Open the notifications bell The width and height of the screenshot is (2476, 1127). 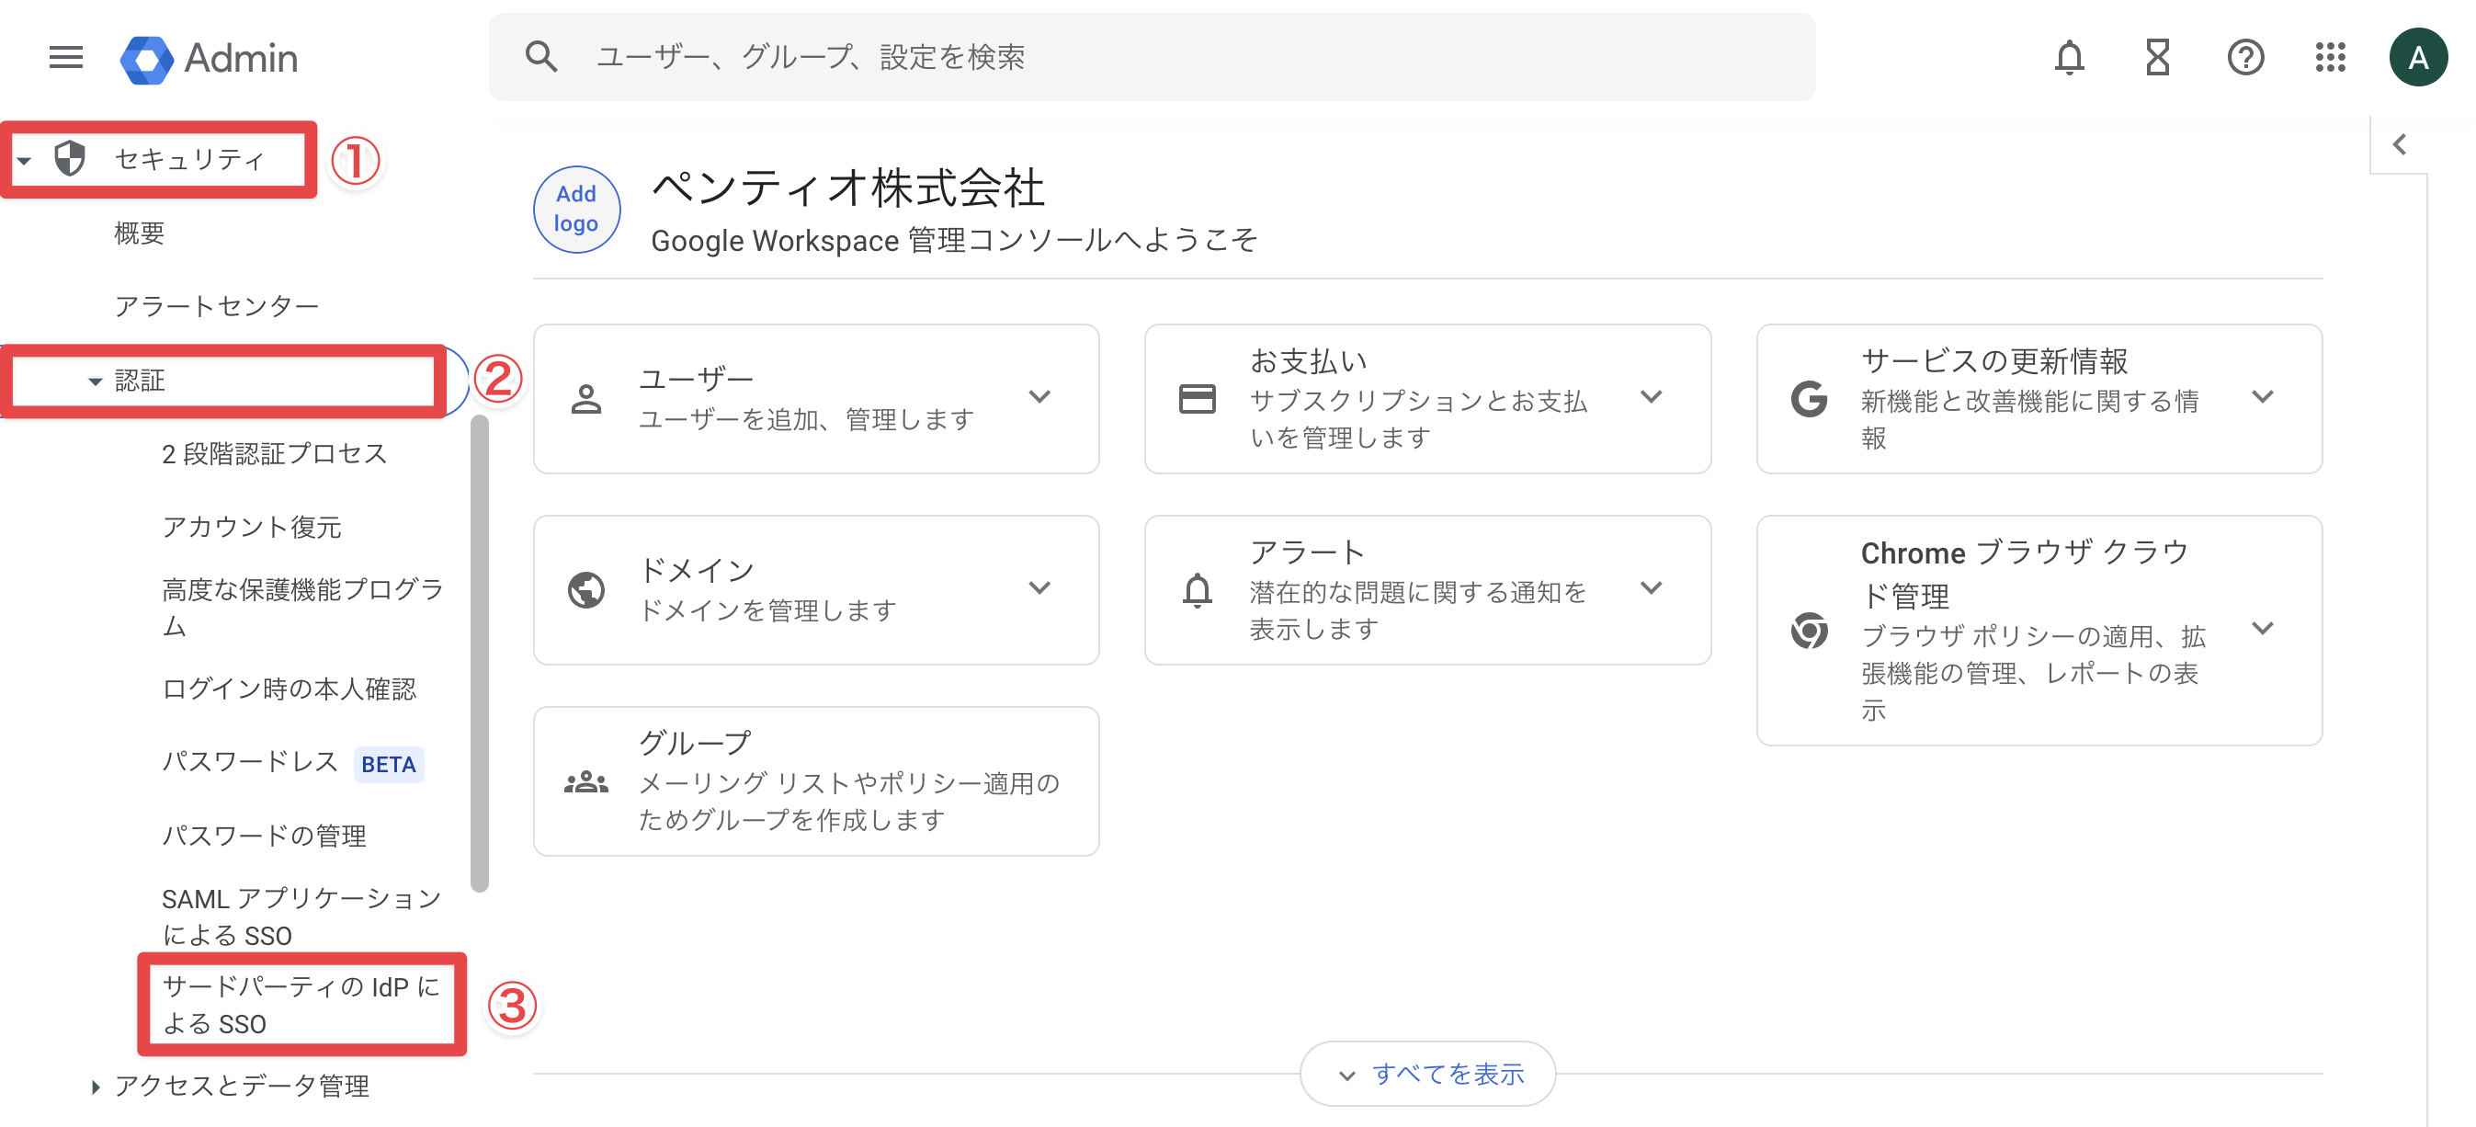pos(2069,58)
